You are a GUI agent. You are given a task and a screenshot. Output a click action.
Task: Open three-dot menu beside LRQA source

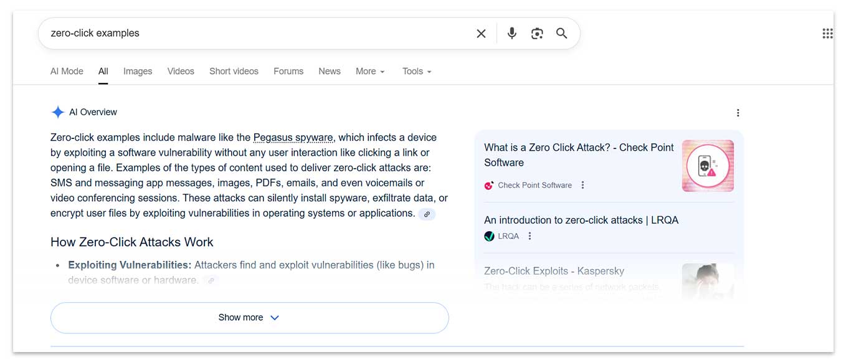pyautogui.click(x=530, y=236)
